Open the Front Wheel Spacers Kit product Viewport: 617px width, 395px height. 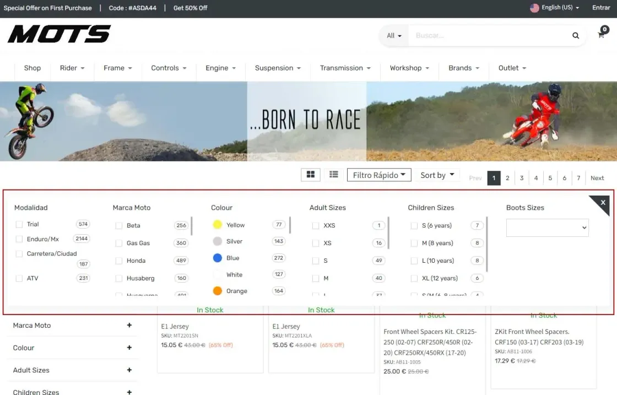coord(430,342)
